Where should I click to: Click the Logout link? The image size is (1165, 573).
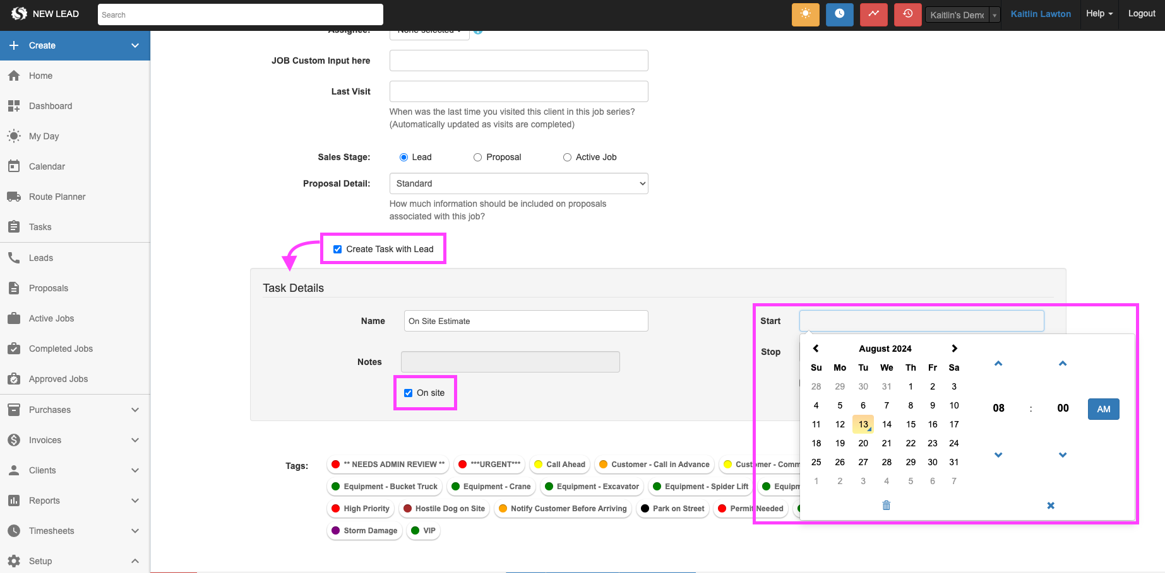coord(1142,14)
